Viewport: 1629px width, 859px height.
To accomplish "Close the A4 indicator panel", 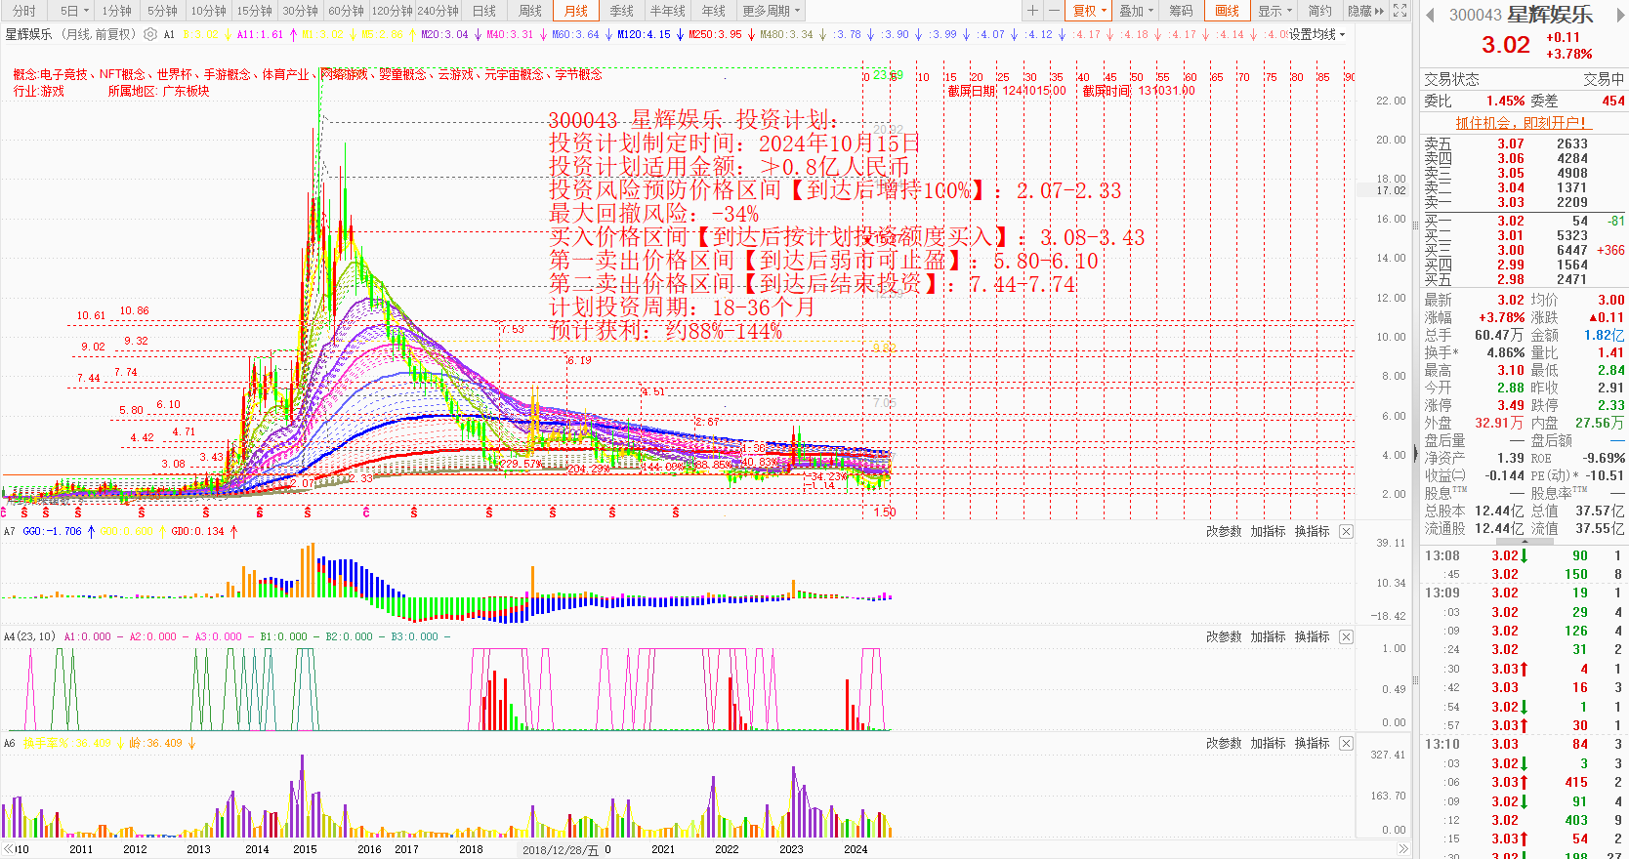I will tap(1346, 636).
